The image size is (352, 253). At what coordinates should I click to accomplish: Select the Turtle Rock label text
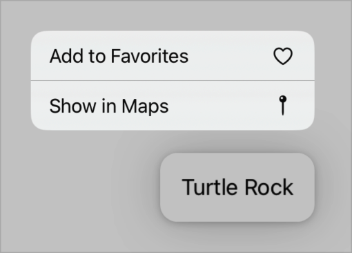tap(237, 187)
